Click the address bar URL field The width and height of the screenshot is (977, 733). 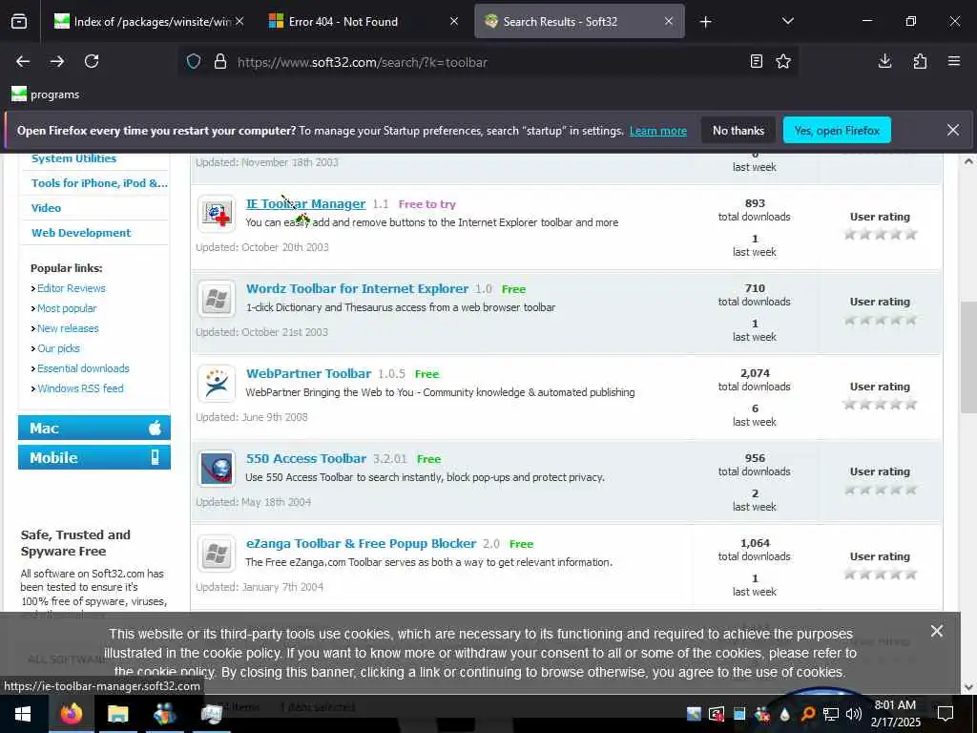486,62
